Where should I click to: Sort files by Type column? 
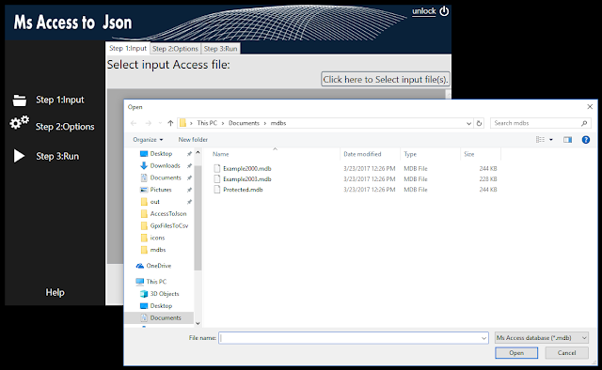click(x=410, y=154)
